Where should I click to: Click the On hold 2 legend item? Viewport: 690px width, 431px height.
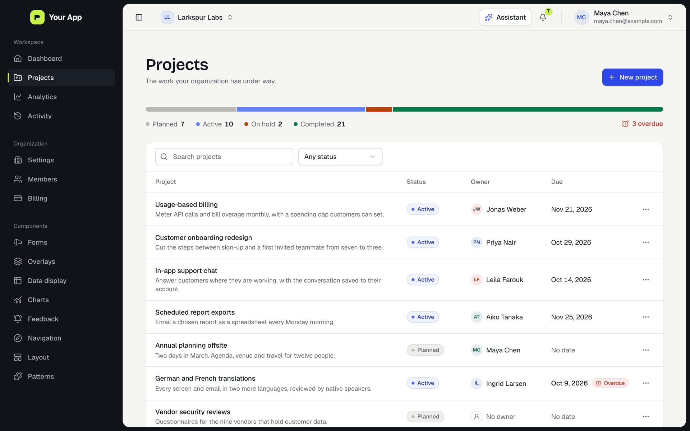[x=263, y=124]
